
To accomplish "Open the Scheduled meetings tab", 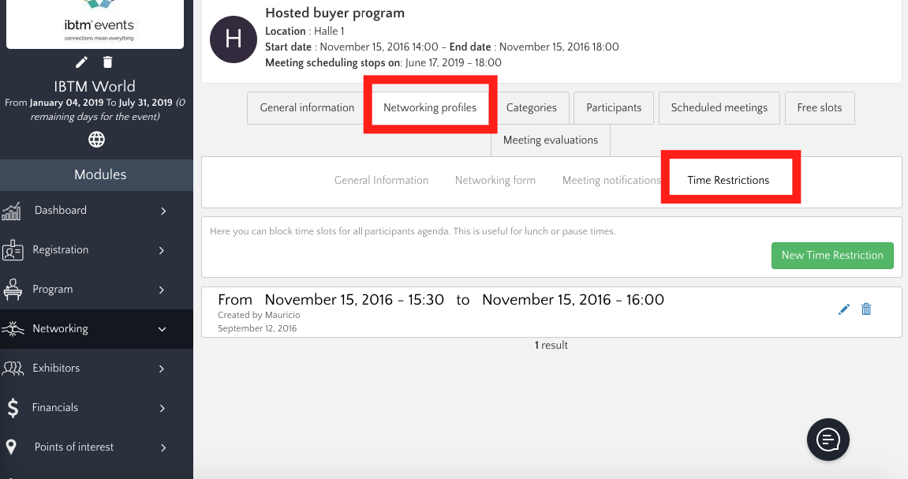I will (719, 107).
